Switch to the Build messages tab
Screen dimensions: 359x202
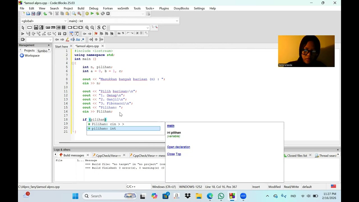pyautogui.click(x=73, y=155)
